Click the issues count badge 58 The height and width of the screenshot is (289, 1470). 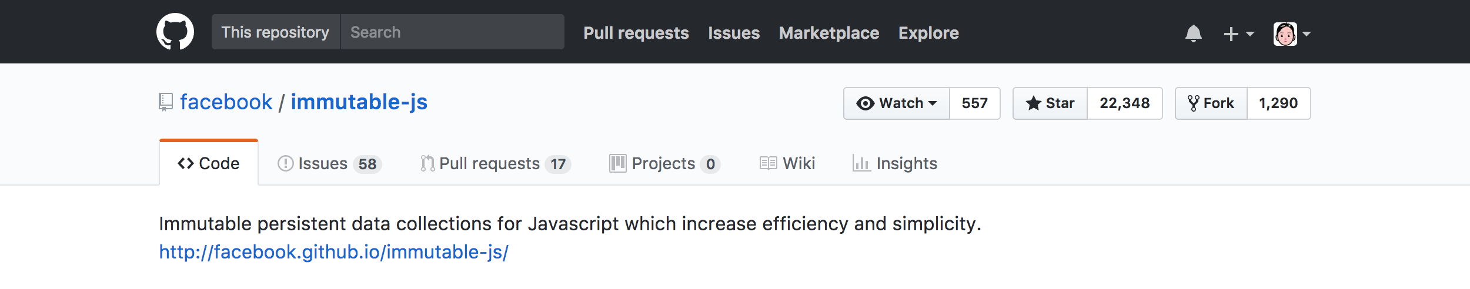pyautogui.click(x=367, y=164)
